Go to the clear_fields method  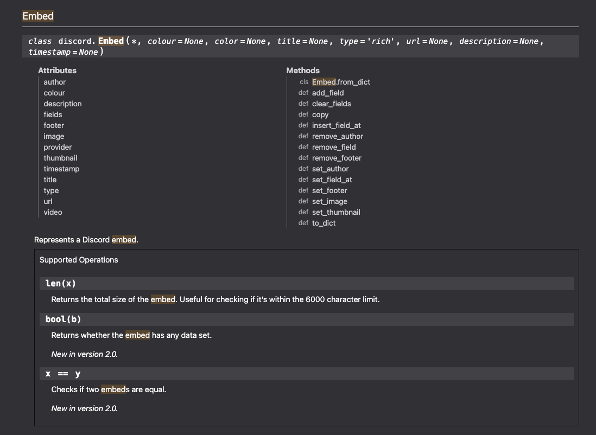pos(332,104)
